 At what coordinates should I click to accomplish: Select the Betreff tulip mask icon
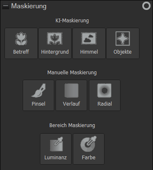point(21,39)
